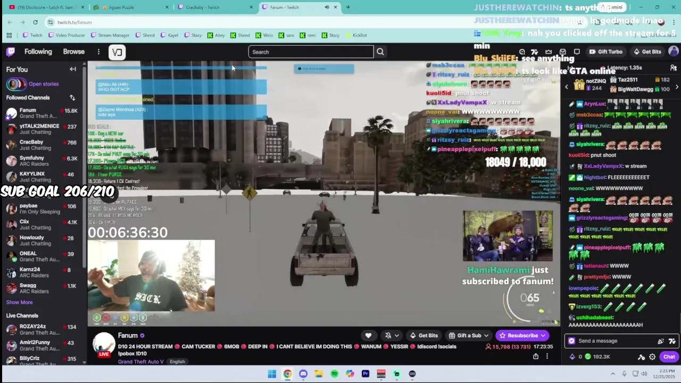Open the notifications inbox icon
Viewport: 681px width, 383px height.
coord(563,52)
